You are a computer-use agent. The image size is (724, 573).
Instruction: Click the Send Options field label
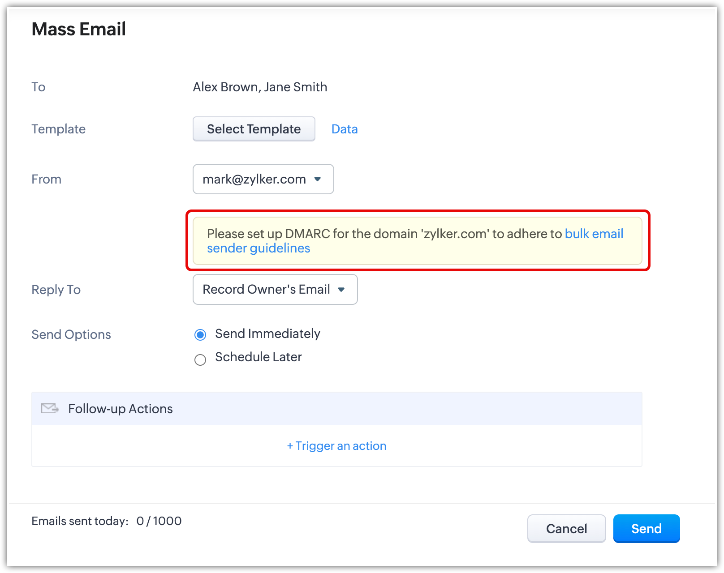(71, 334)
